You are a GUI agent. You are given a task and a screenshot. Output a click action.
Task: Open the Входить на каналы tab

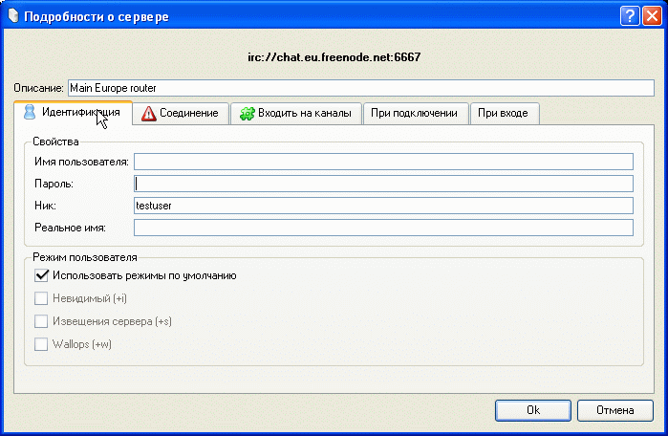[296, 114]
